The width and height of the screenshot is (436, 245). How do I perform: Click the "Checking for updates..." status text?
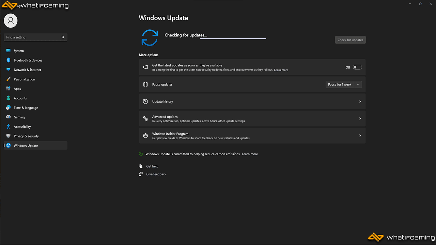(x=186, y=35)
